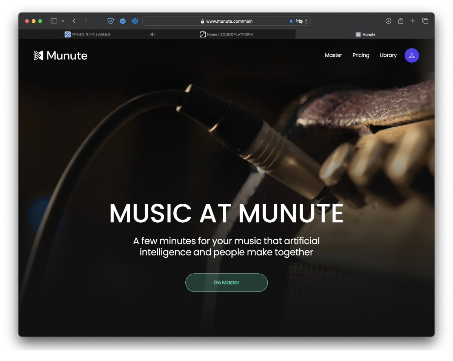Select the Munute browser tab
Viewport: 453px width, 361px height.
point(365,34)
